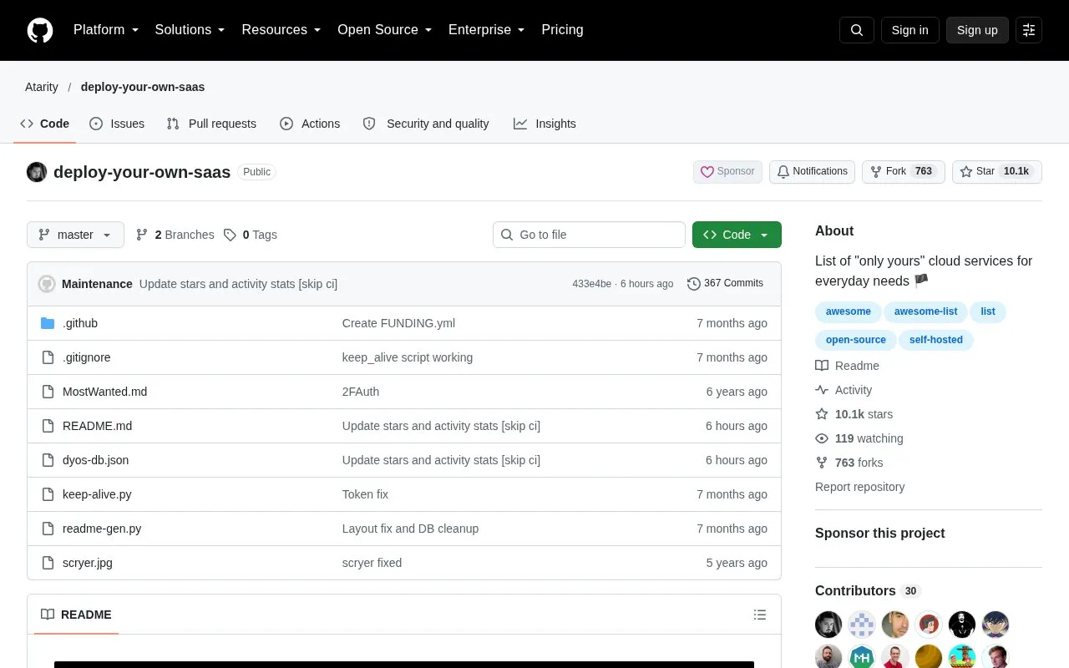The width and height of the screenshot is (1069, 668).
Task: Open keep-alive.py file
Action: pyautogui.click(x=97, y=494)
